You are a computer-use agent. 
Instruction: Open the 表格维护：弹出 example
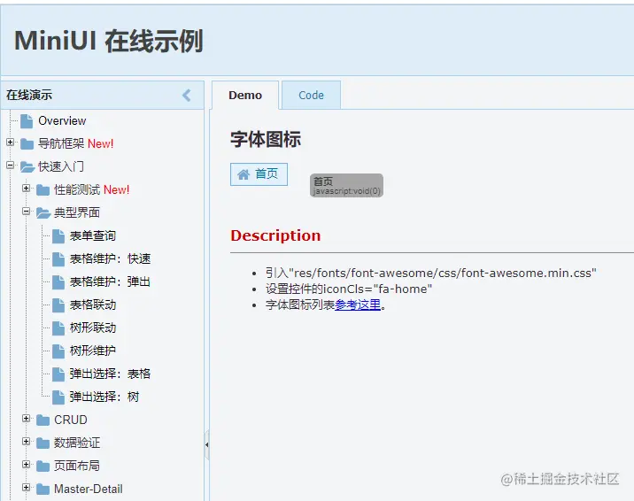tap(110, 282)
